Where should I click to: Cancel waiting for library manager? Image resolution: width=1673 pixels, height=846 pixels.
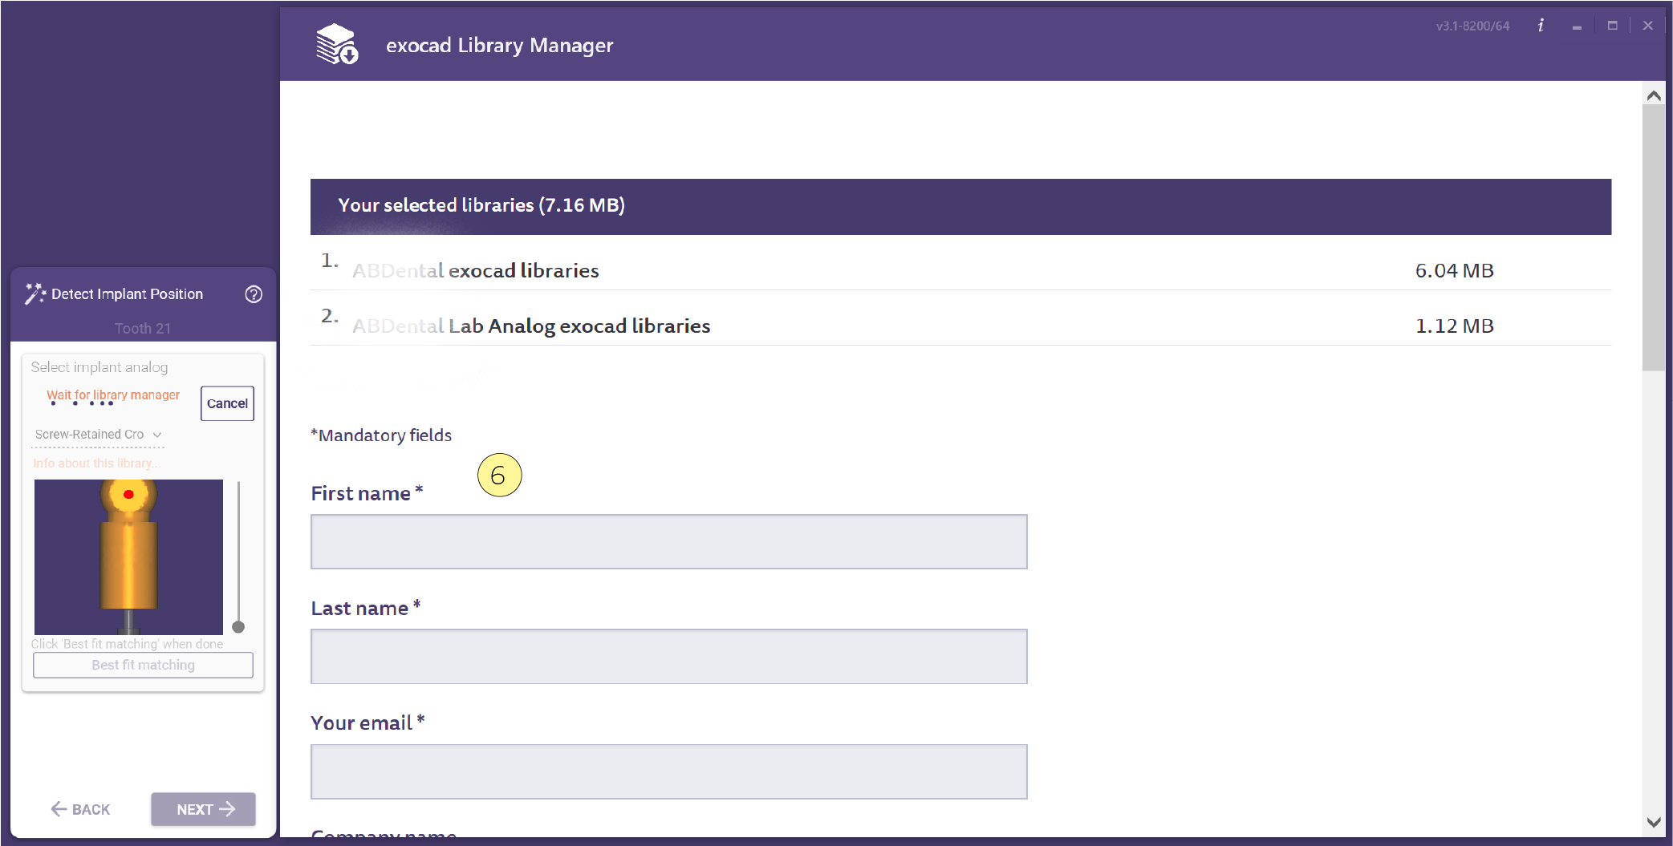click(x=227, y=403)
